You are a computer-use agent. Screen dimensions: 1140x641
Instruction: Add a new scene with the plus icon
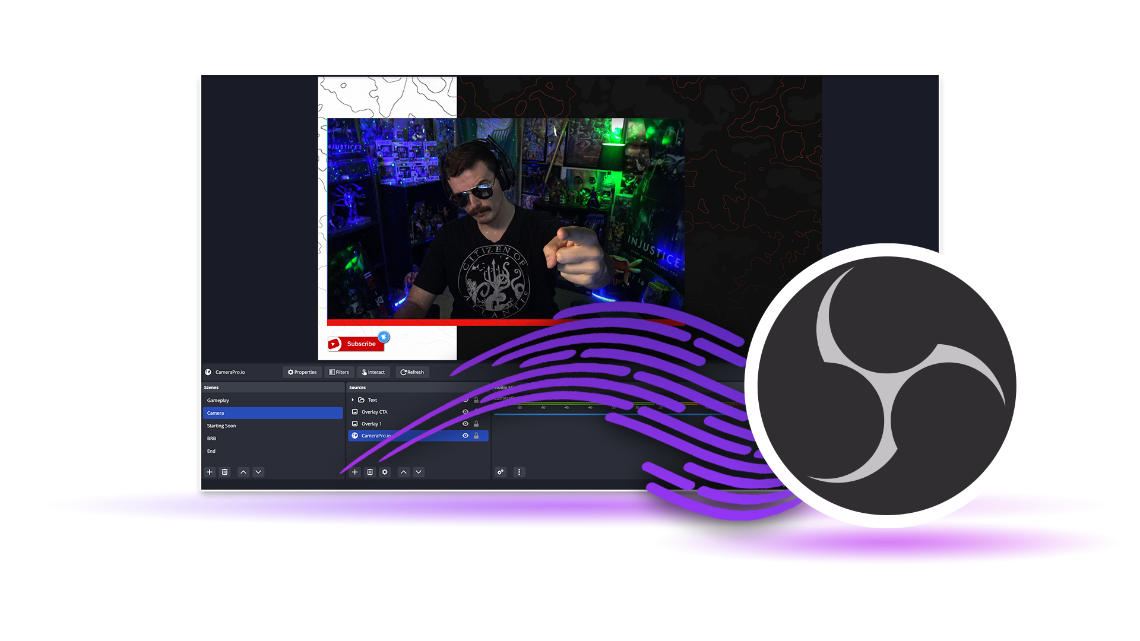tap(210, 472)
